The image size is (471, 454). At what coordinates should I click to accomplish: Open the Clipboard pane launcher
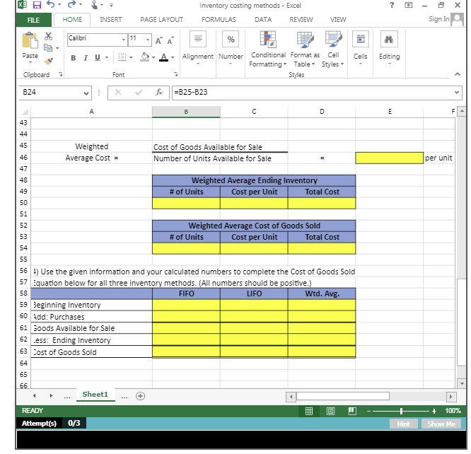point(61,74)
